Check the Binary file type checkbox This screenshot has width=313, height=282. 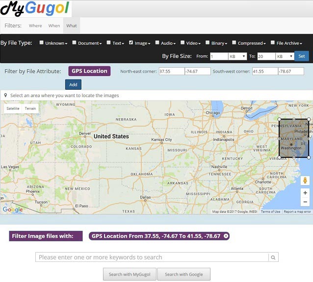pos(208,43)
